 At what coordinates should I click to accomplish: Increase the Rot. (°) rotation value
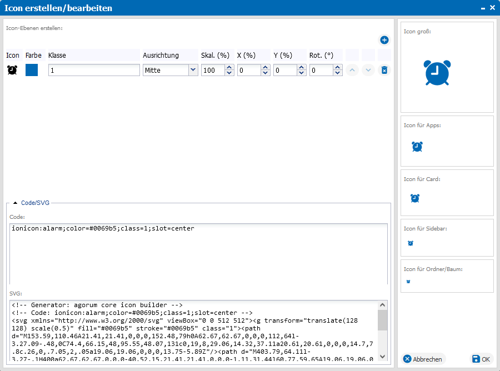point(338,67)
